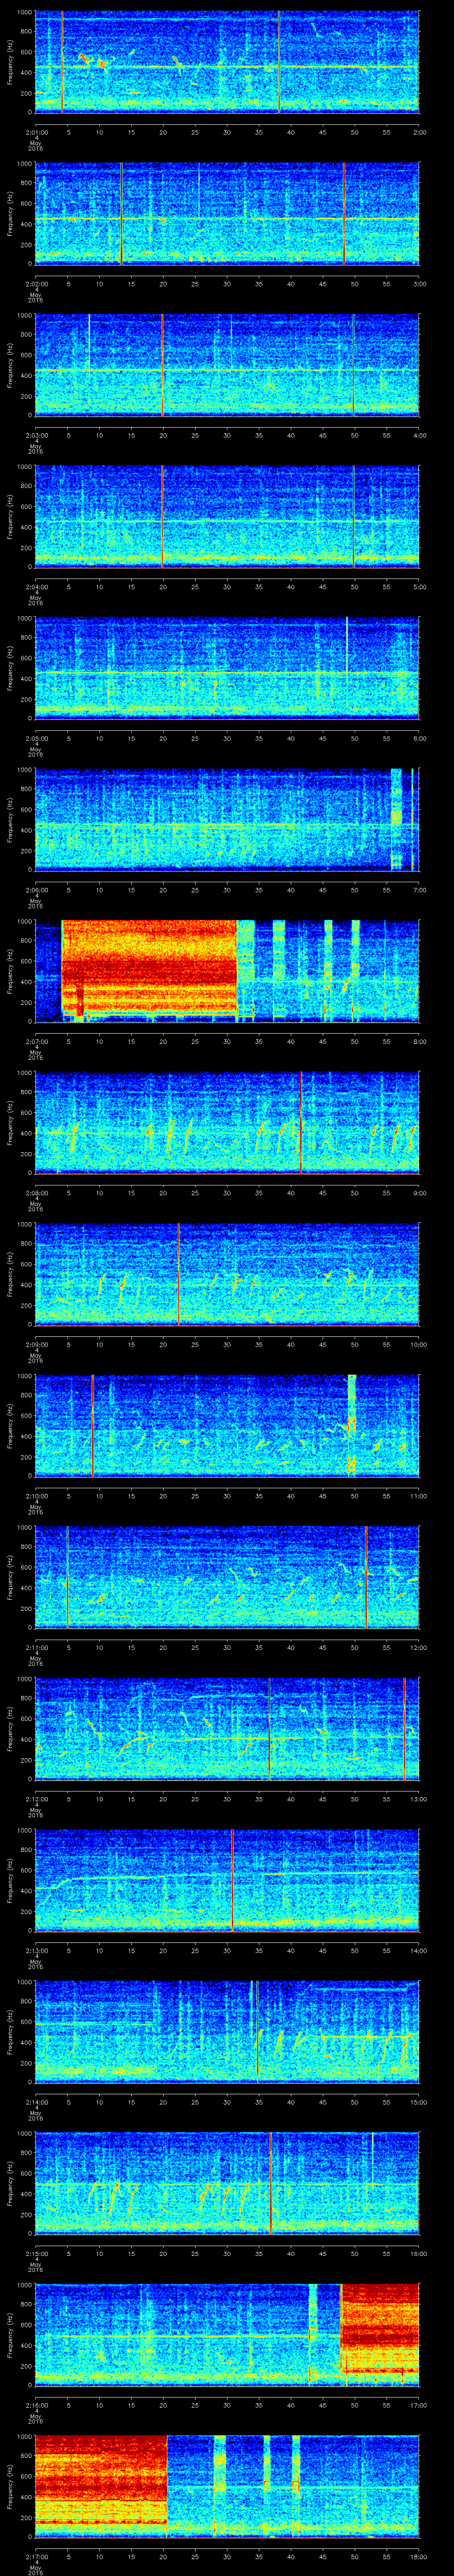The width and height of the screenshot is (454, 2576).
Task: Select the spectrogram panel beginning at 2:03:00
Action: [x=227, y=365]
